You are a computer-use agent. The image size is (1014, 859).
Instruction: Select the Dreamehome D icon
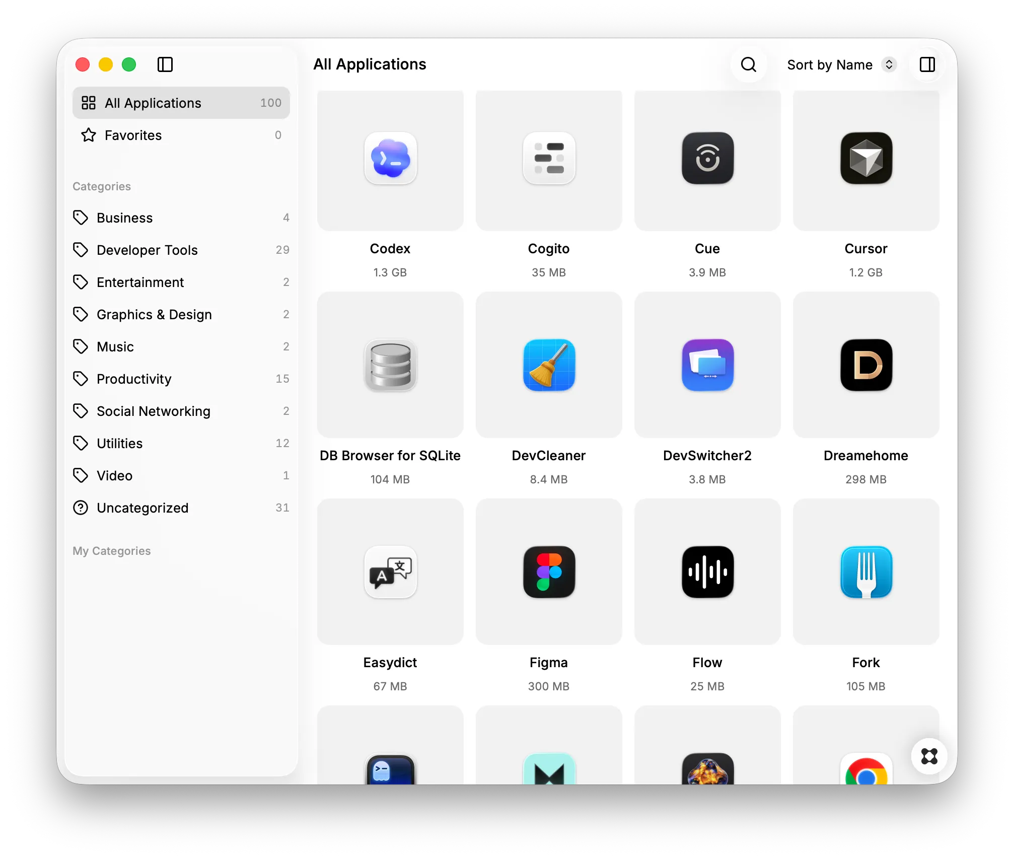coord(866,365)
